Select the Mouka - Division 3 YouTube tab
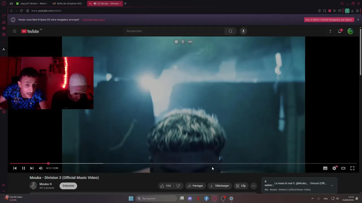The height and width of the screenshot is (203, 362). tap(105, 3)
